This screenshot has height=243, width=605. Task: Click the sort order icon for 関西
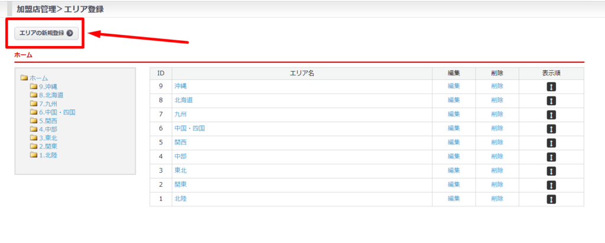point(551,143)
